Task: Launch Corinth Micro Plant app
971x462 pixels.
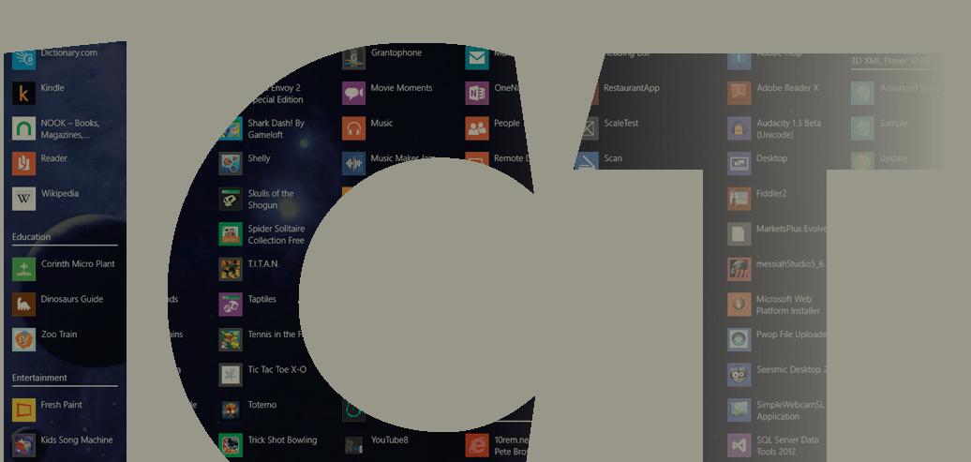Action: tap(23, 269)
